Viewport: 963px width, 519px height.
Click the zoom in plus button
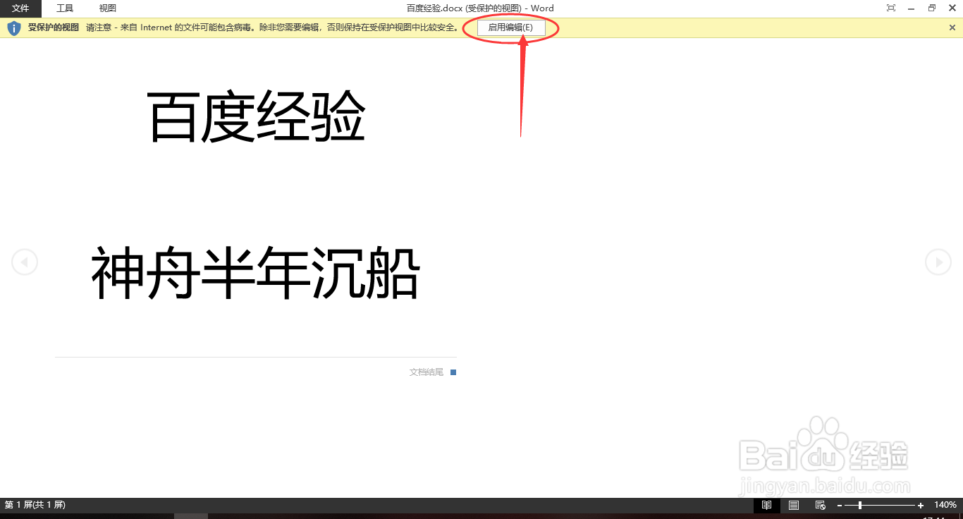pyautogui.click(x=921, y=506)
